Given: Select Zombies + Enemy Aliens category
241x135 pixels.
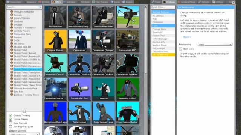Looking at the screenshot, I should [26, 94].
